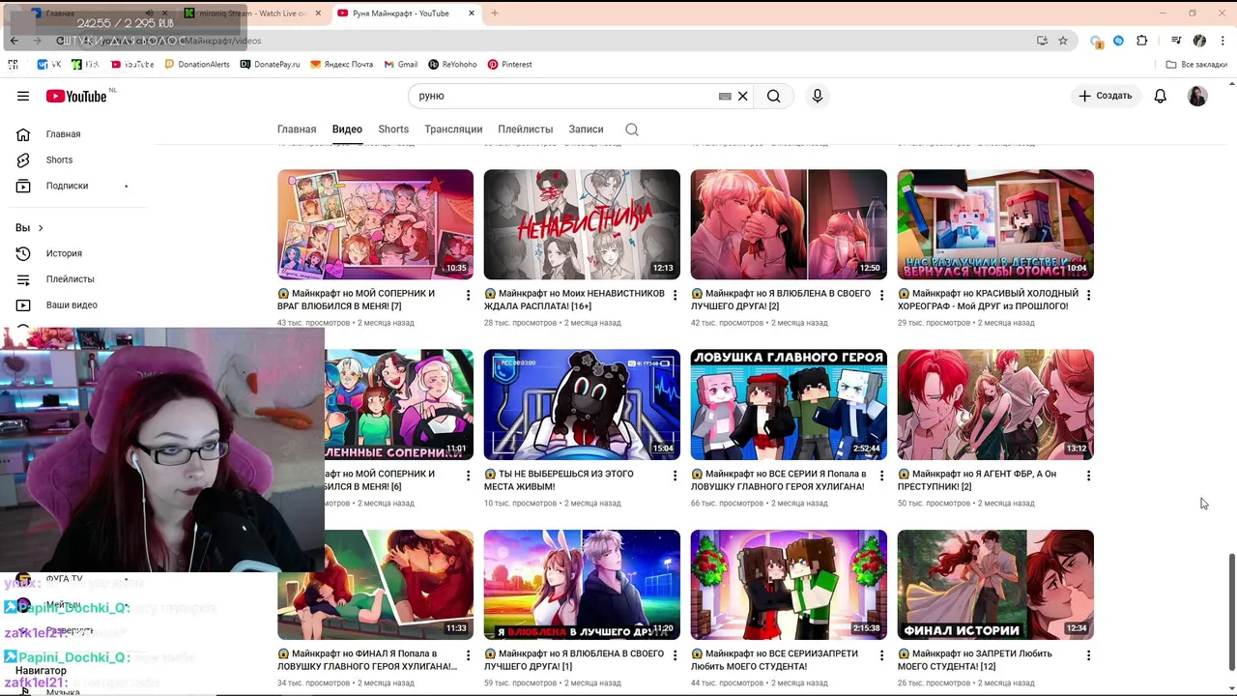Open Все закладки folder
The image size is (1237, 696).
click(1196, 65)
